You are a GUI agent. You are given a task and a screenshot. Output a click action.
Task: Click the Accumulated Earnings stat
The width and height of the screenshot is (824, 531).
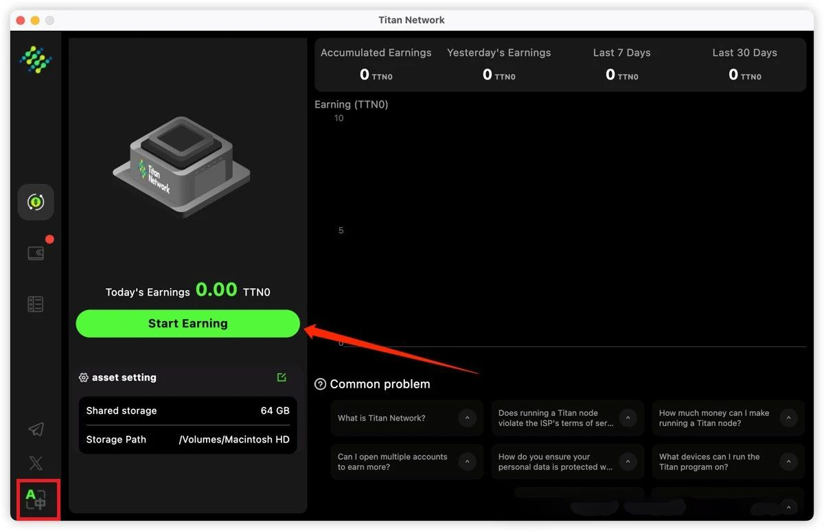coord(376,64)
